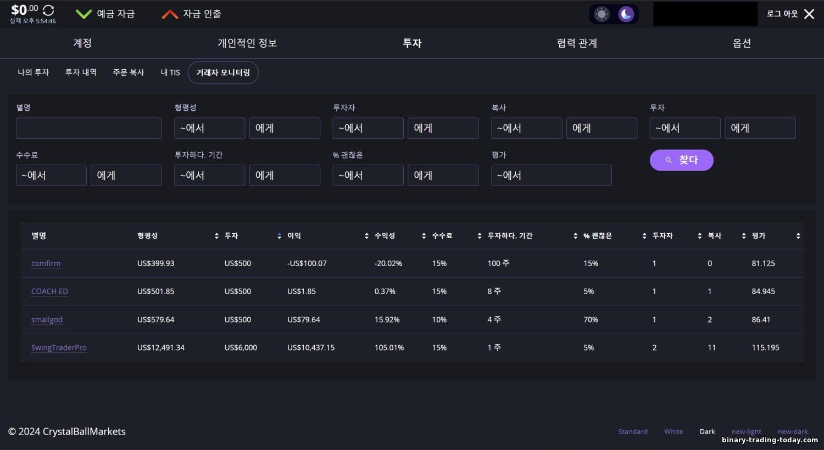
Task: Select the 거래자 모니터링 sub-tab
Action: click(223, 72)
